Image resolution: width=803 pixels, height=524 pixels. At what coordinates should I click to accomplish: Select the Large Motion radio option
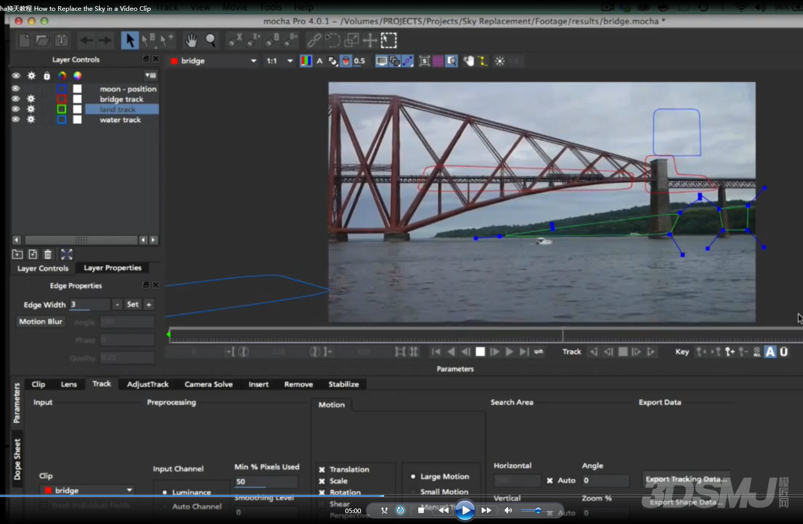[413, 477]
